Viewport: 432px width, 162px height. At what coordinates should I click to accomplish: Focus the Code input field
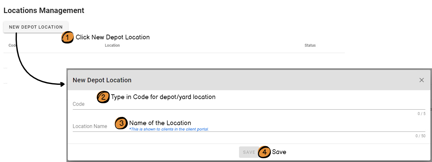click(x=248, y=104)
